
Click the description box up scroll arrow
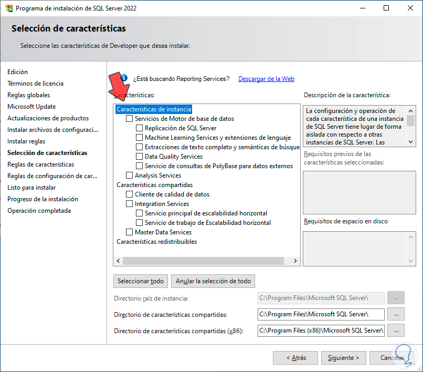[410, 110]
